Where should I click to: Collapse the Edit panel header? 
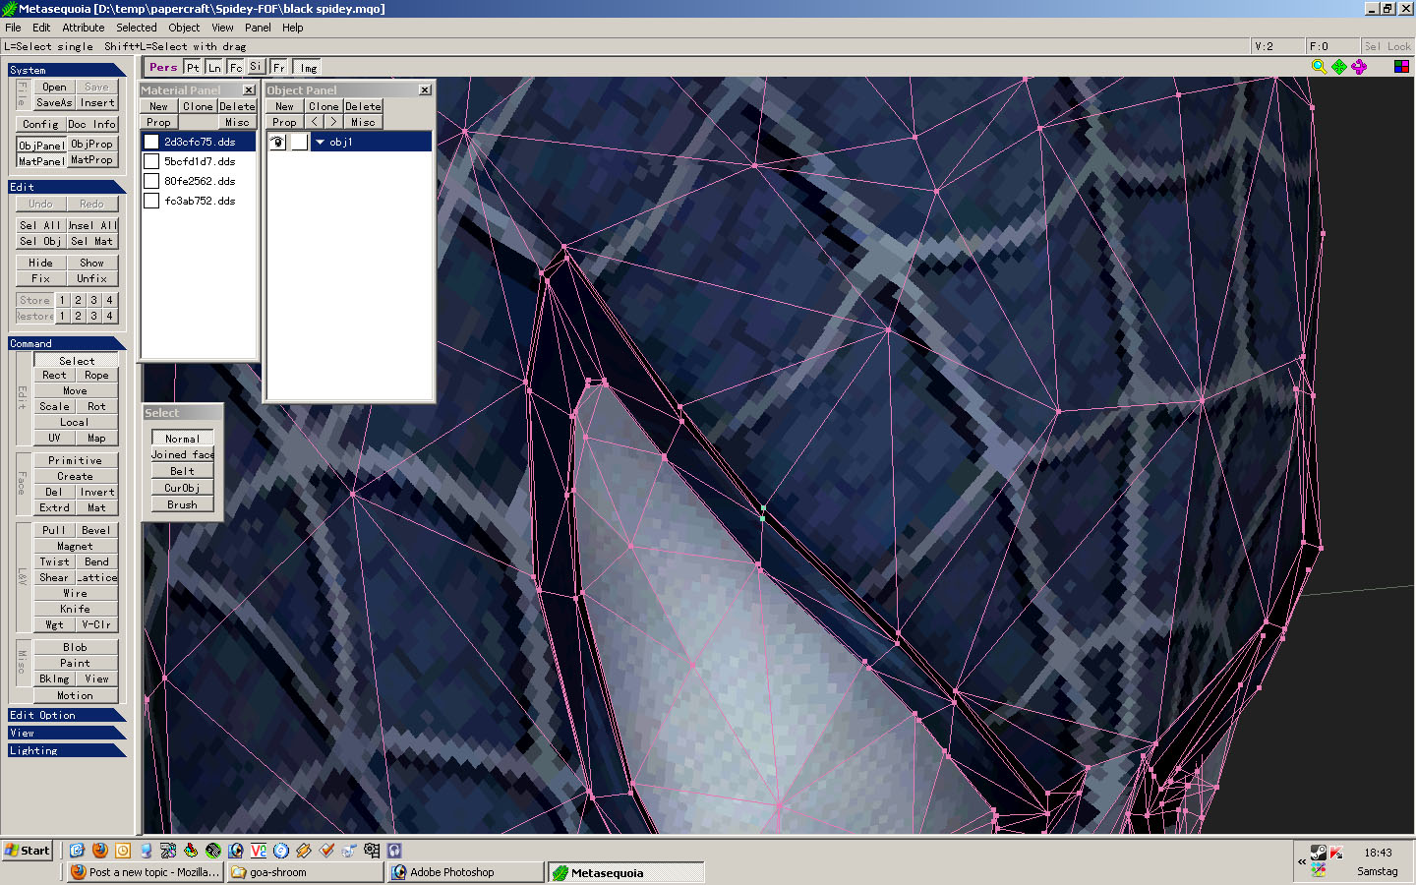click(66, 187)
